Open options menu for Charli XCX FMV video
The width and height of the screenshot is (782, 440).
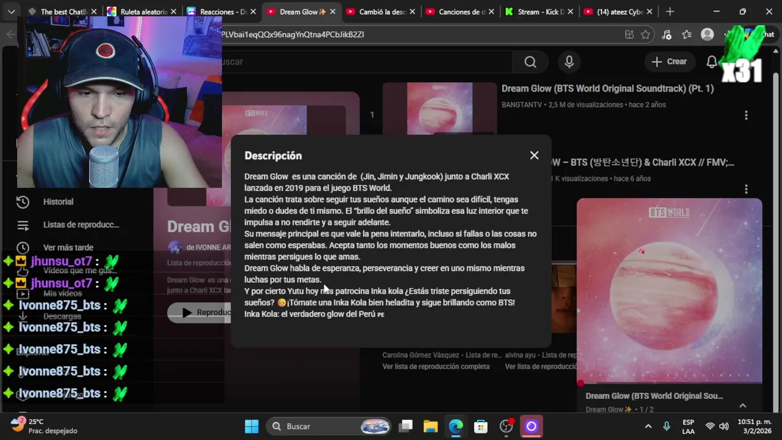[746, 189]
